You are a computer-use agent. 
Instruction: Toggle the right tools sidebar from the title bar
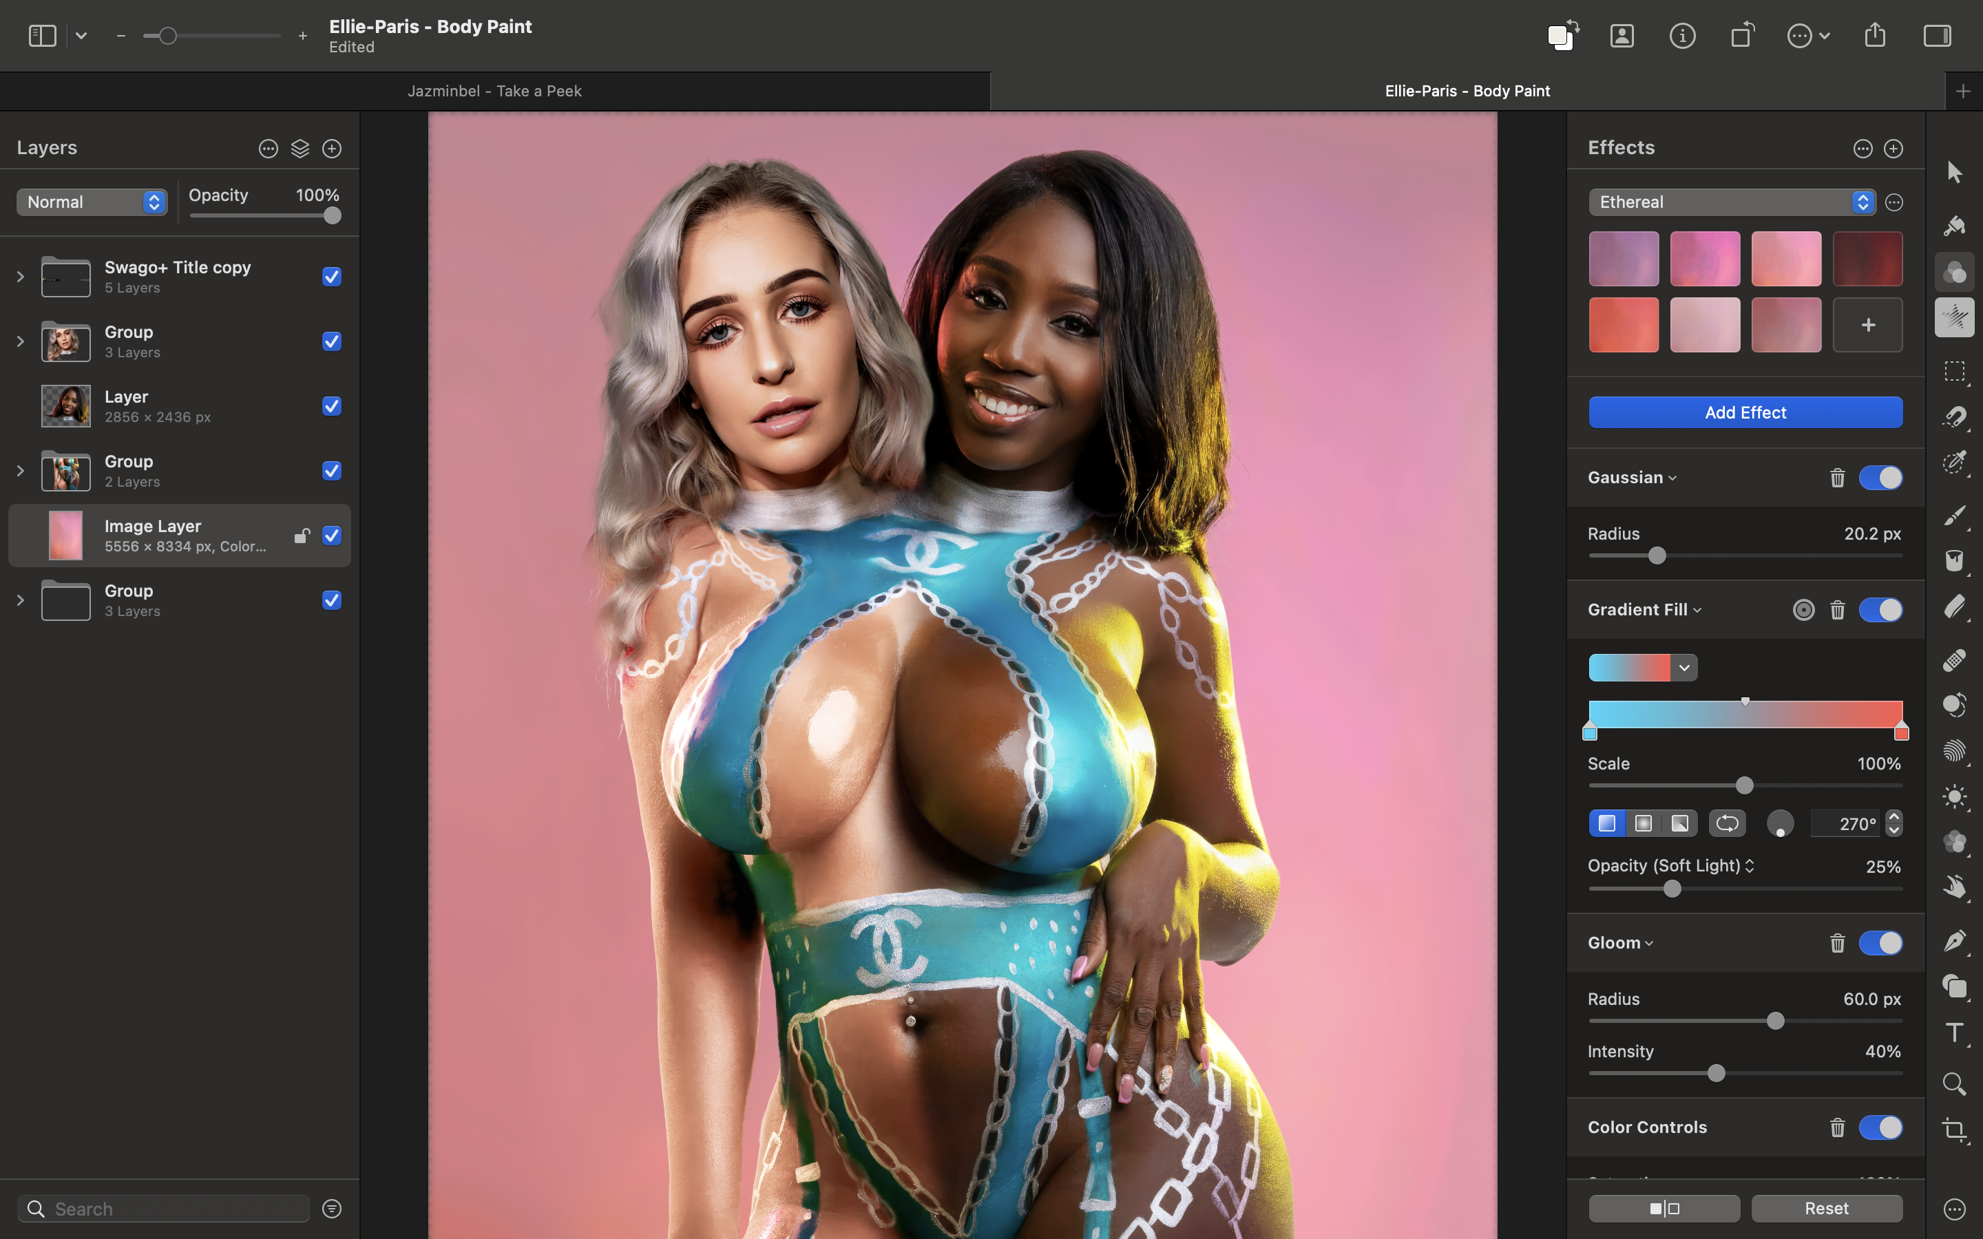1937,35
